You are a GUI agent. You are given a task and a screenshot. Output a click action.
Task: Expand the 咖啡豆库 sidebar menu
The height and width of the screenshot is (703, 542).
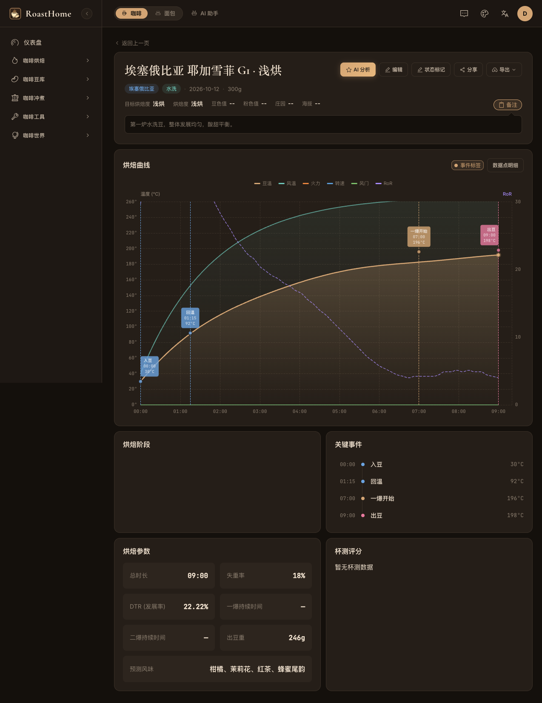click(51, 80)
